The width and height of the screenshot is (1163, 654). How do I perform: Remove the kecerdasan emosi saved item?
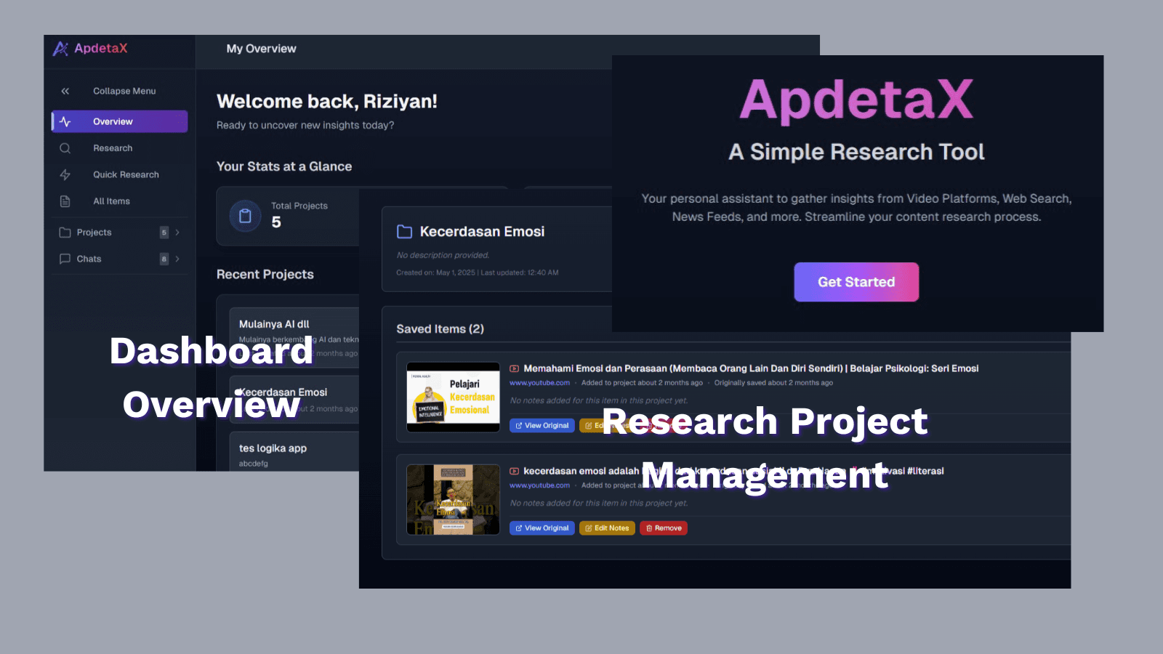pos(662,528)
